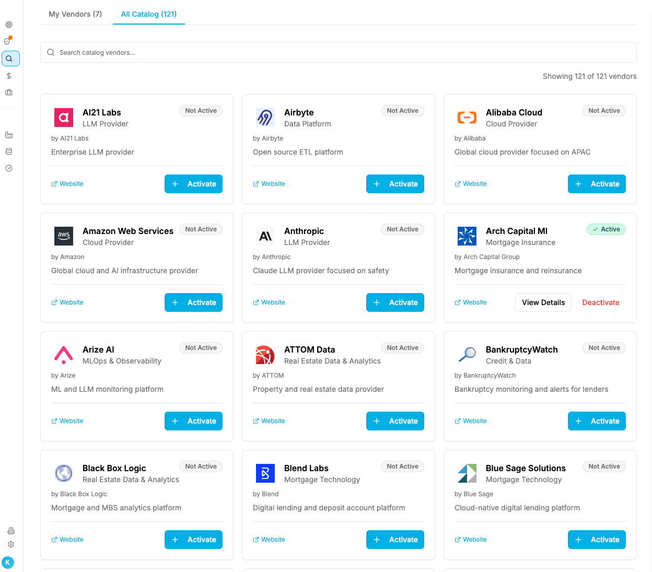
Task: Open the dollar sign sidebar icon
Action: (9, 76)
